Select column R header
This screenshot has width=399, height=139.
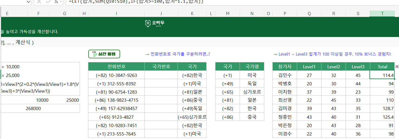334,13
